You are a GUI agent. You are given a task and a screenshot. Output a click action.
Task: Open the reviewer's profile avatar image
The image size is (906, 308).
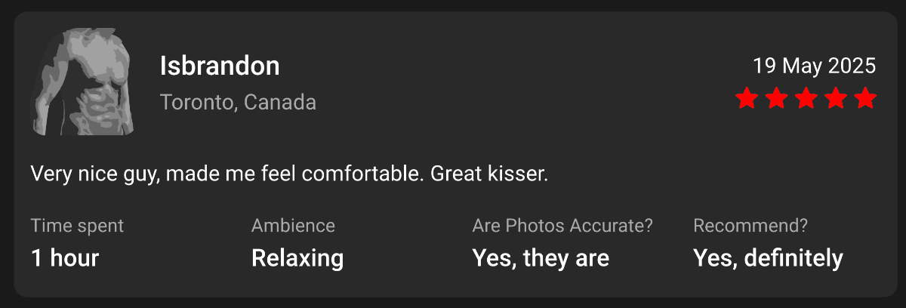82,82
